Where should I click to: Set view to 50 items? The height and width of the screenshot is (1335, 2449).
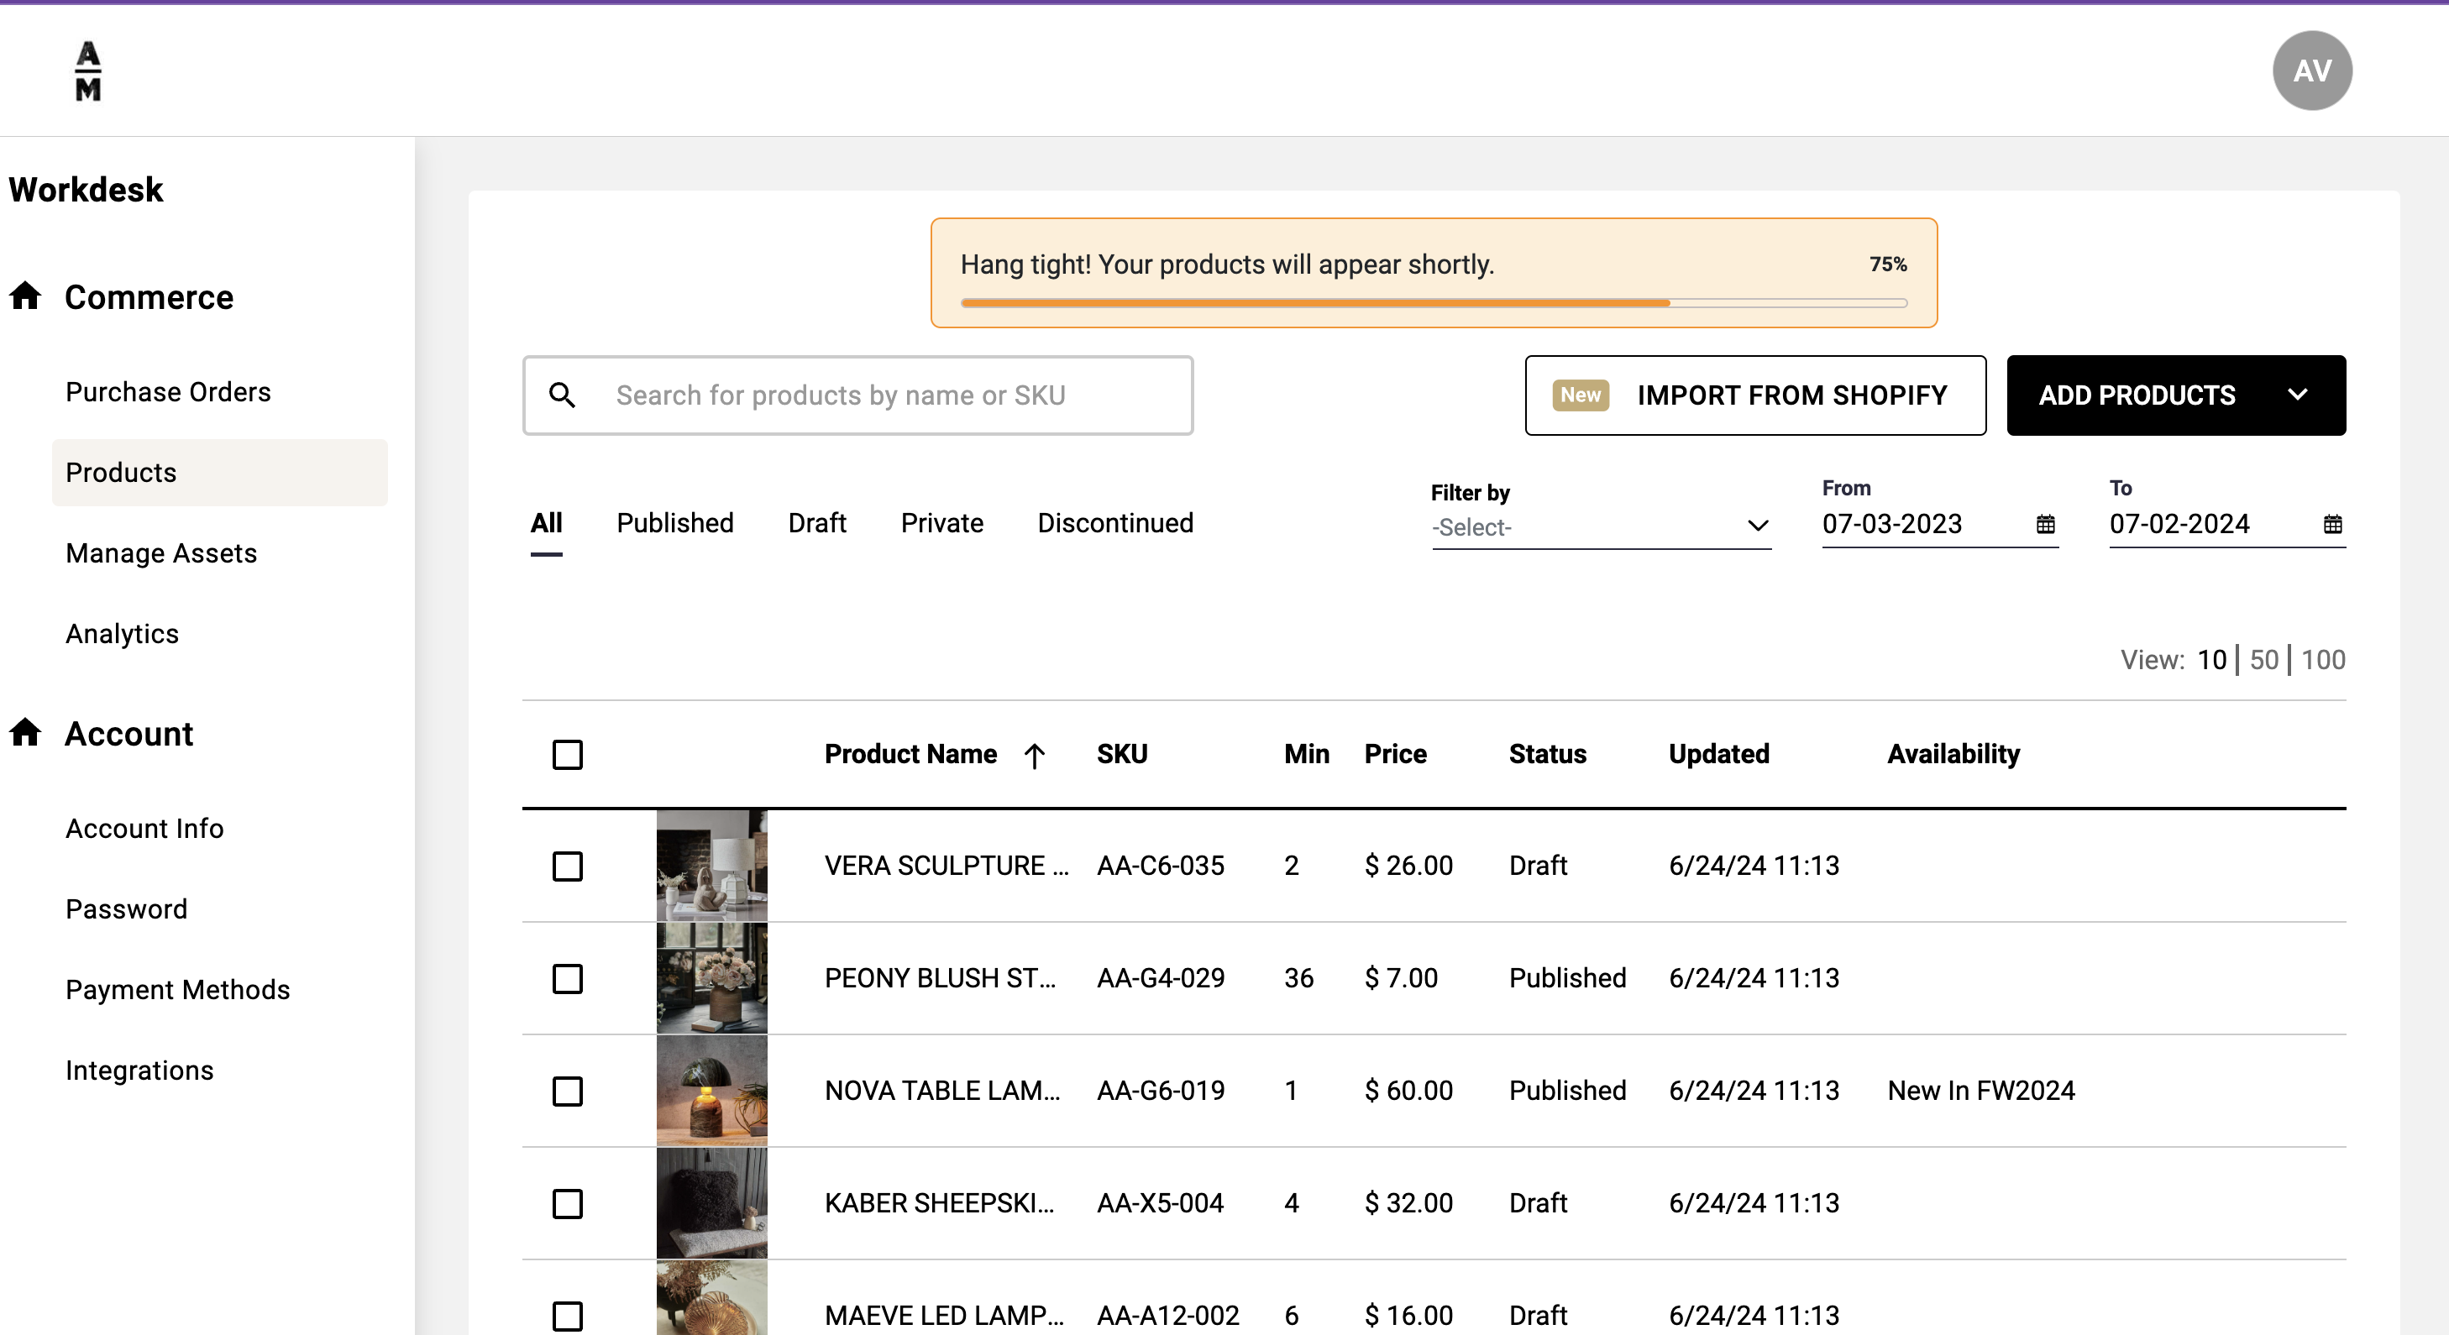click(2263, 659)
